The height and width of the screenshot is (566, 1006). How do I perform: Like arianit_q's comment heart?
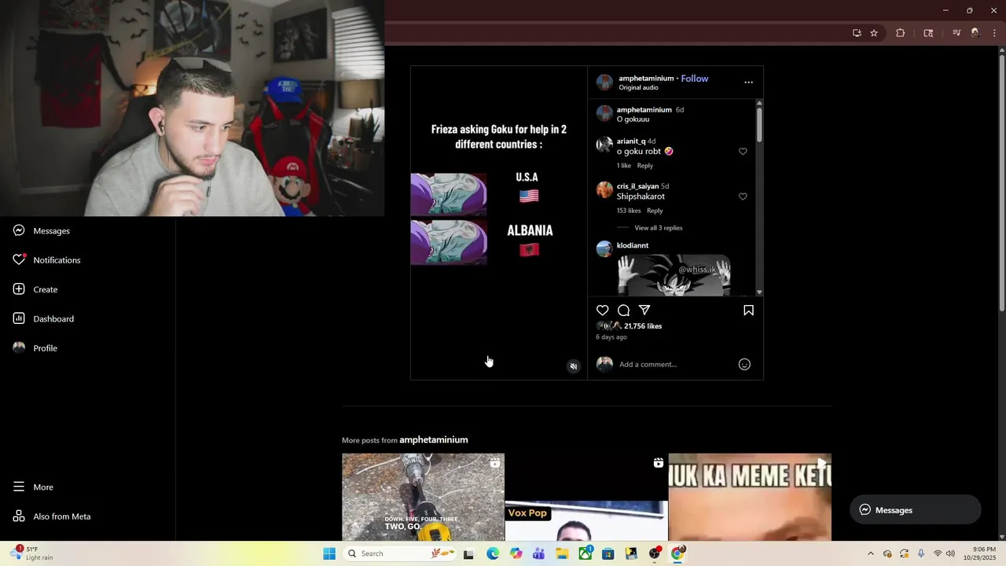[743, 152]
